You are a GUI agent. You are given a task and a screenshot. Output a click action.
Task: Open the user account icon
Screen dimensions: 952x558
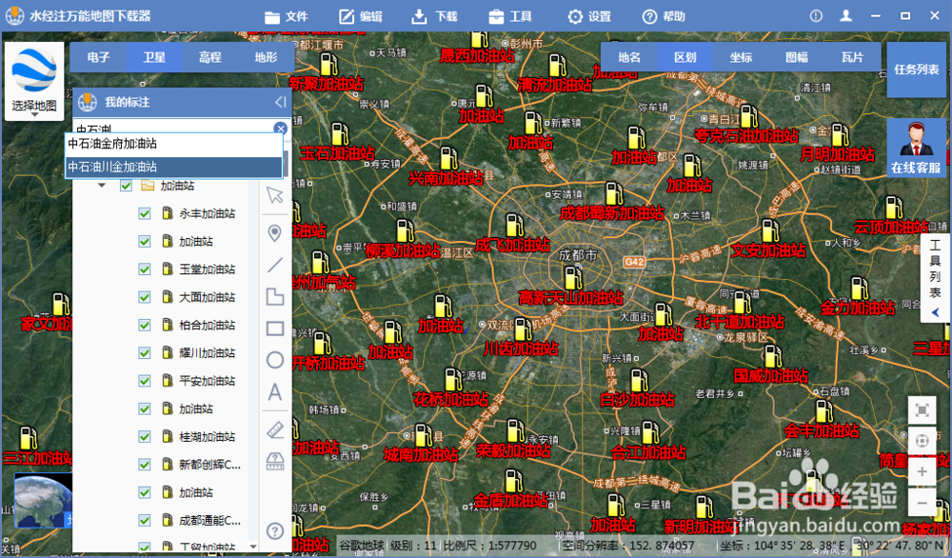point(845,16)
